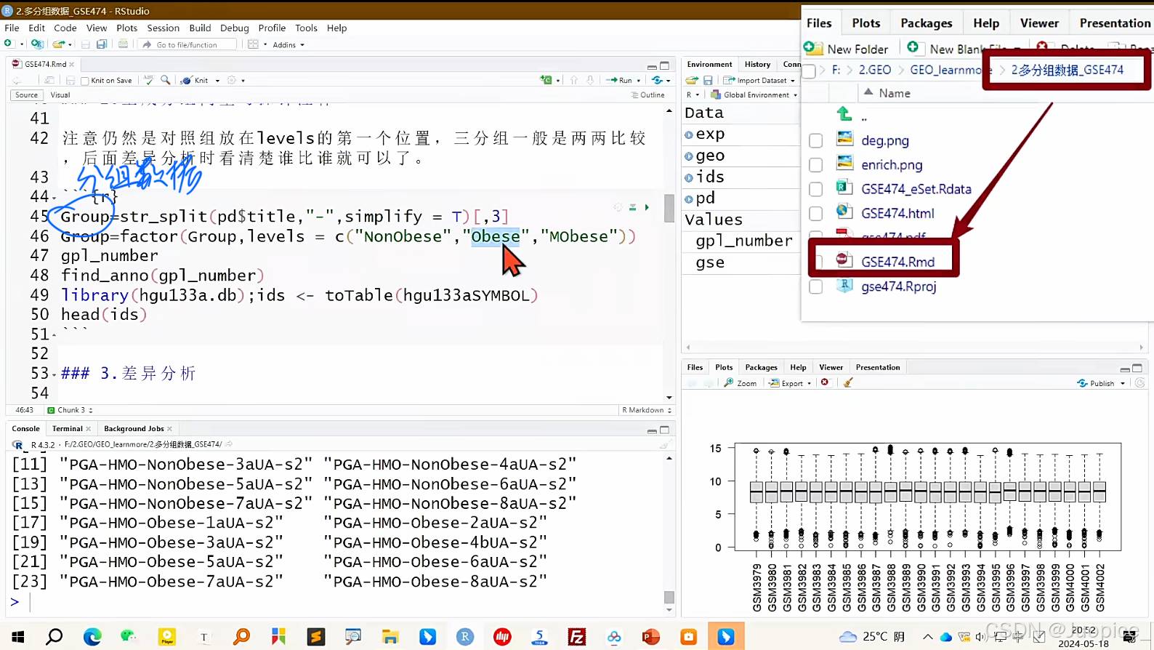Open the Addins dropdown
Image resolution: width=1154 pixels, height=650 pixels.
point(288,44)
